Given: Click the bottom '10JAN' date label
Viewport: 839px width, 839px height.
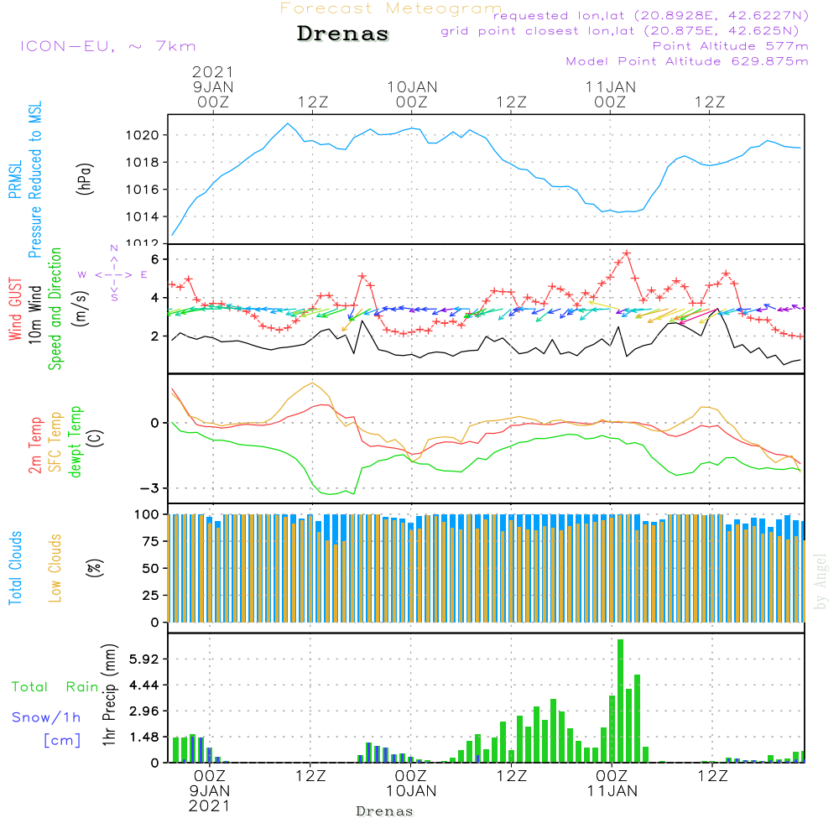Looking at the screenshot, I should pos(411,791).
